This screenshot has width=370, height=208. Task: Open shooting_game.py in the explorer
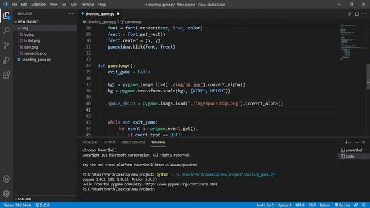[x=36, y=60]
